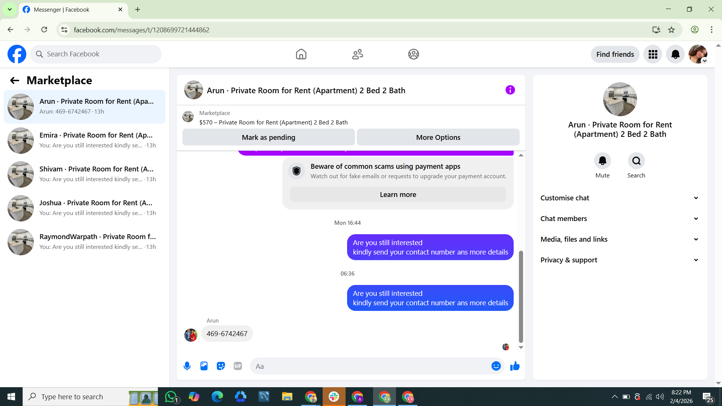722x406 pixels.
Task: Bookmark this page with the star icon
Action: click(672, 30)
